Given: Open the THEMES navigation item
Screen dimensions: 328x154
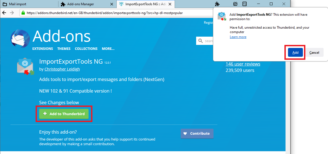Looking at the screenshot, I should click(x=64, y=49).
